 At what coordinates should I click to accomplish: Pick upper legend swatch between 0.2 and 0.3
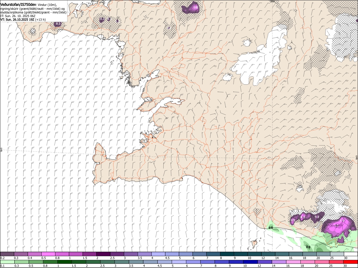7,254
